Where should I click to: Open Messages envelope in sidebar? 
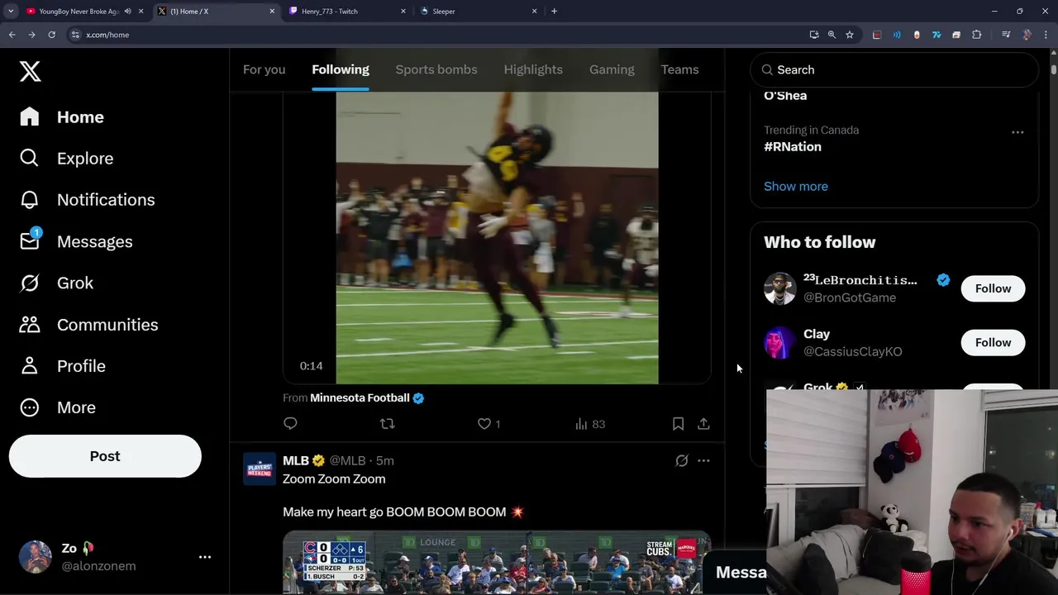[29, 241]
